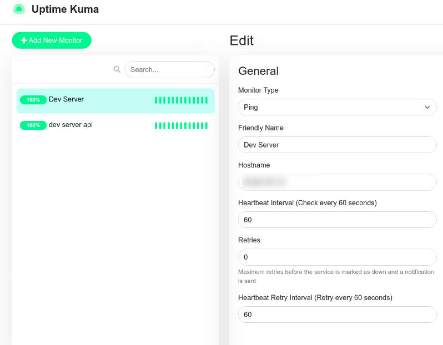Click into the Friendly Name field

tap(337, 145)
